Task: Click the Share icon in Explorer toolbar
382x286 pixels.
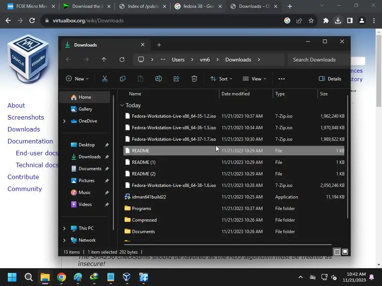Action: click(x=176, y=79)
